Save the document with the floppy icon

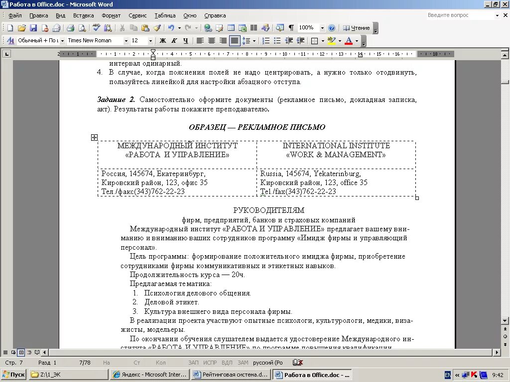[33, 28]
